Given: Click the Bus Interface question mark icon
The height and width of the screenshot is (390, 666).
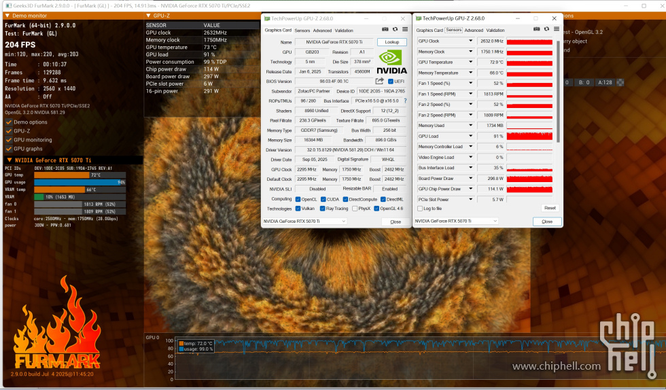Looking at the screenshot, I should pos(405,101).
